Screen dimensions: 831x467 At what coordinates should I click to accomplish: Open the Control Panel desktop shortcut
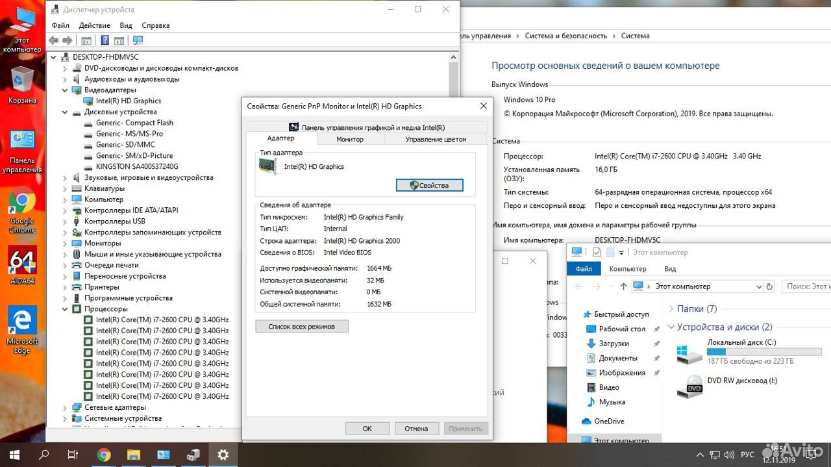pos(22,151)
